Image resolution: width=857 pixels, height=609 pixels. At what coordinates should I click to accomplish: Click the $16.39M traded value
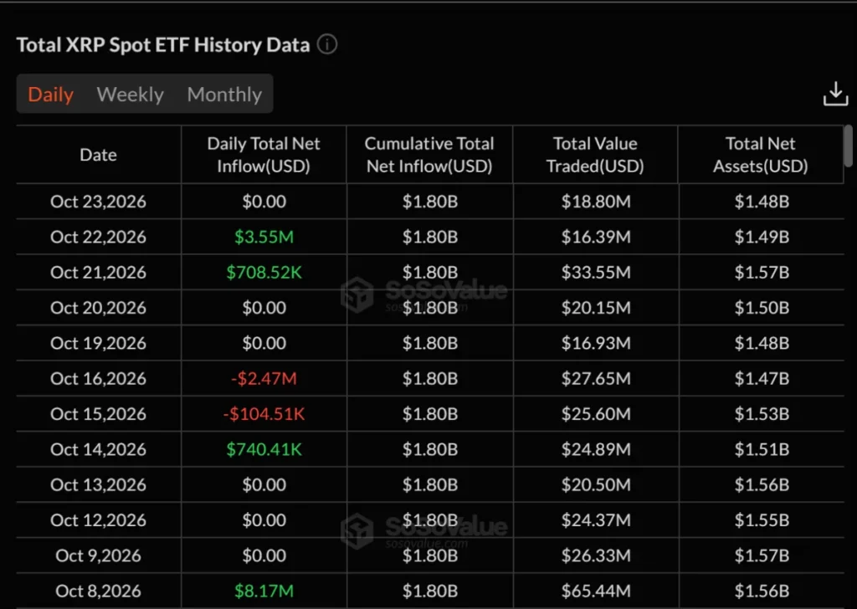596,237
